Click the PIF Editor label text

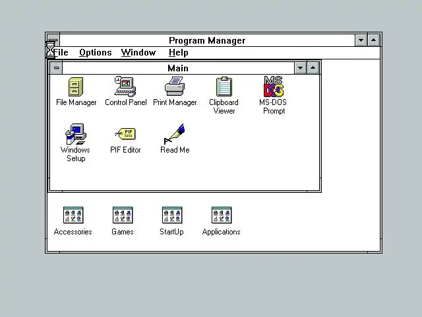tap(125, 150)
